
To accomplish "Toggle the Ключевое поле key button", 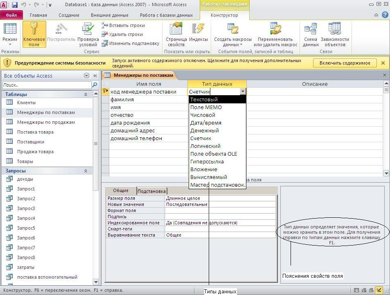I will coord(34,34).
